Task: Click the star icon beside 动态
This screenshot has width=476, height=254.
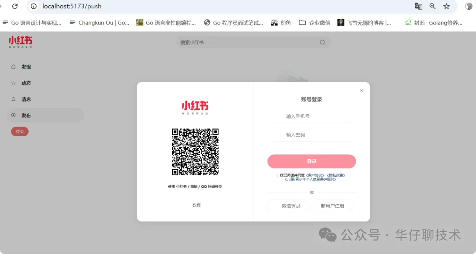Action: (x=13, y=83)
